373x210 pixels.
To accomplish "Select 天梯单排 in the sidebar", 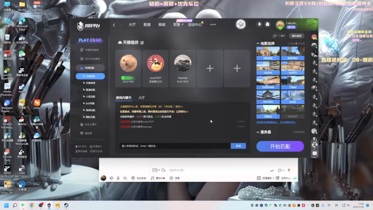I will (90, 83).
